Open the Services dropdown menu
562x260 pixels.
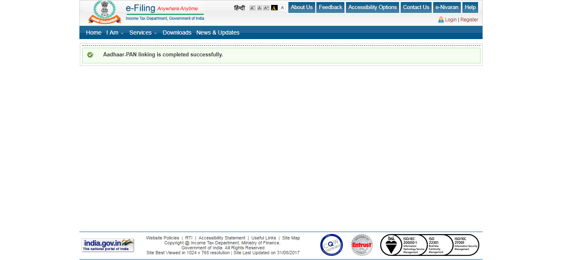[x=141, y=32]
